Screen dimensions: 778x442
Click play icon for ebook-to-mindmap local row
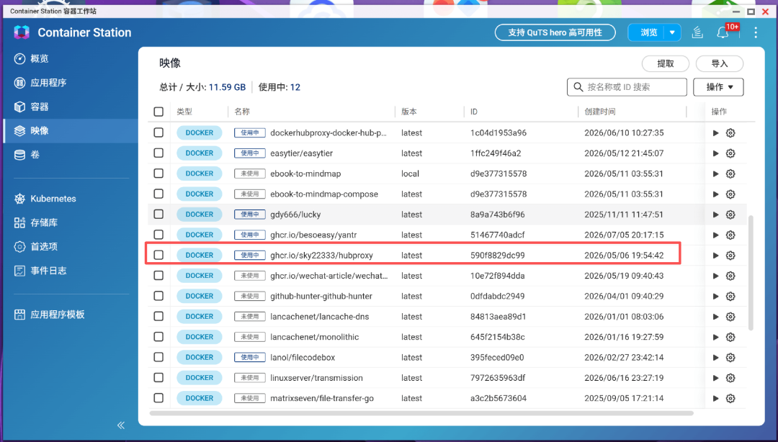pyautogui.click(x=715, y=173)
